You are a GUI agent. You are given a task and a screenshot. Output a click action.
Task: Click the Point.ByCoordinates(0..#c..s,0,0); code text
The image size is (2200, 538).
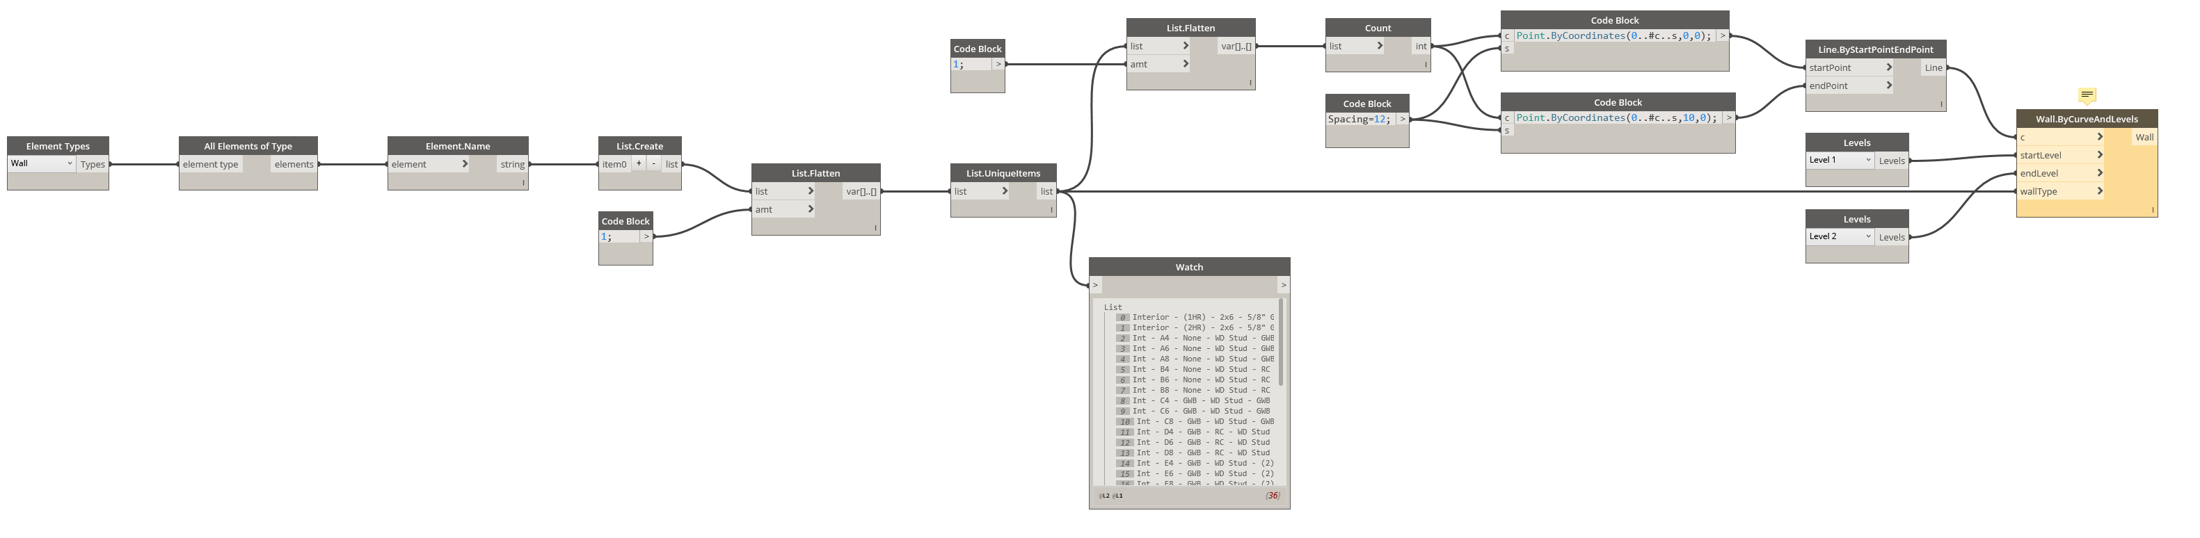1614,36
